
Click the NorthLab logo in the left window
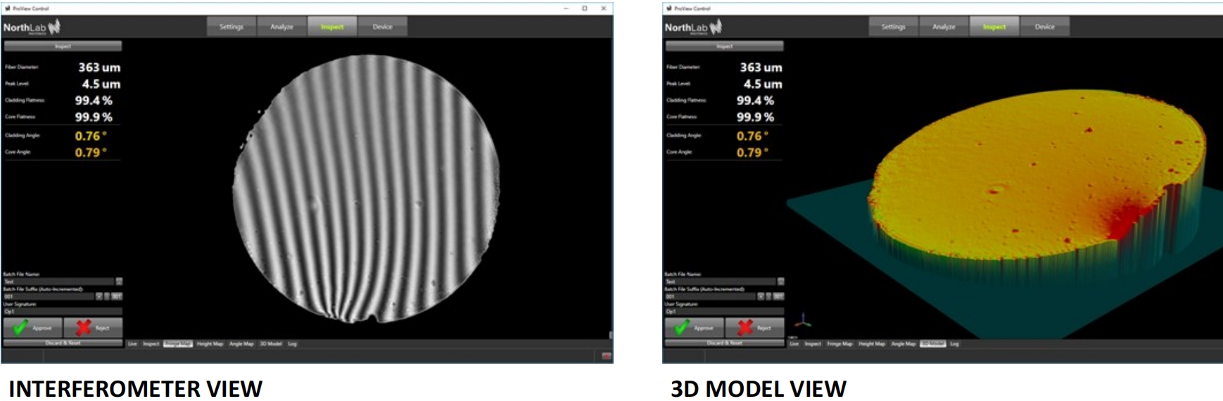pos(32,27)
